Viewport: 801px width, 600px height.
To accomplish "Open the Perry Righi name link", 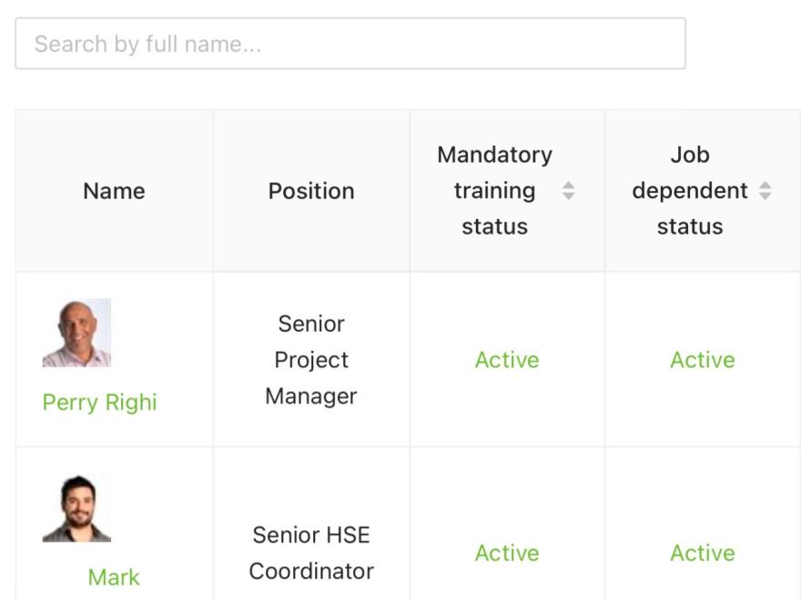I will (x=99, y=402).
